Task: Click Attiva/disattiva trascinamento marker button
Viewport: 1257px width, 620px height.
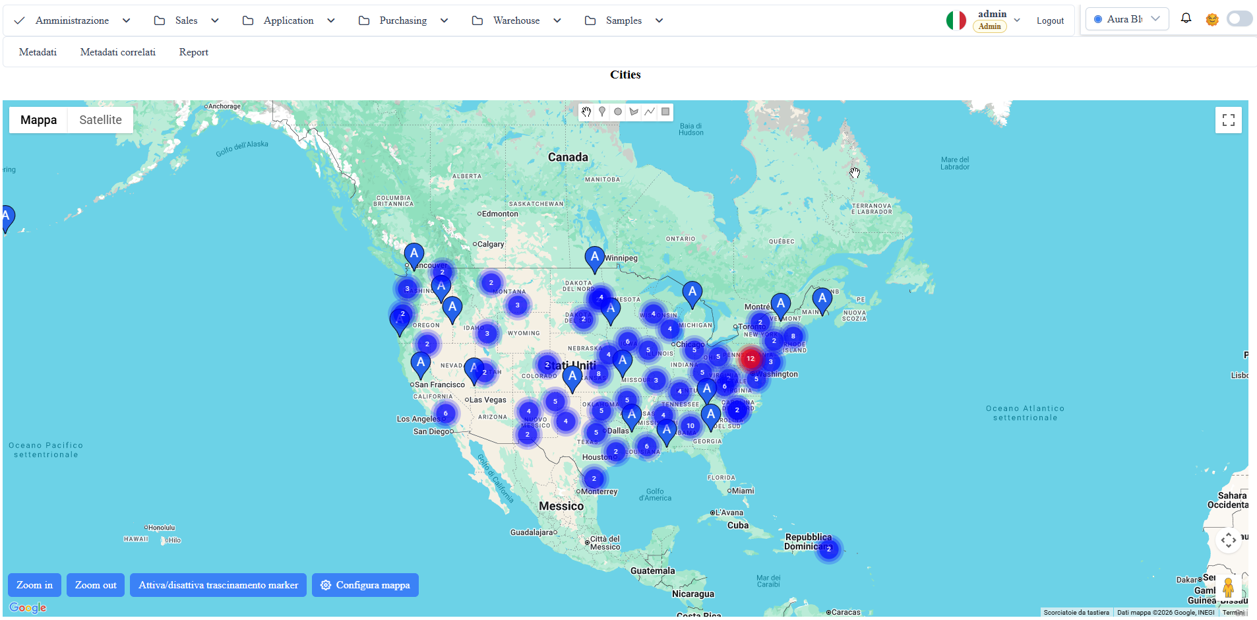Action: click(218, 585)
